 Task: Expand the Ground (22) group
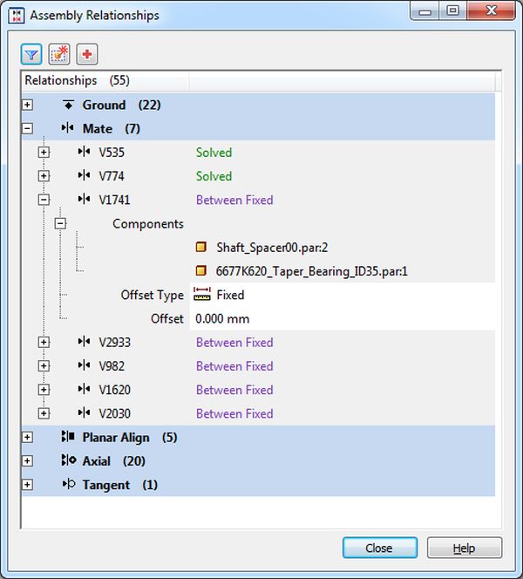coord(27,105)
